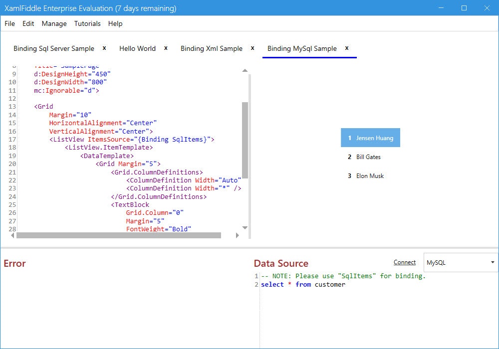
Task: Select the Binding MySql Sample tab
Action: coord(302,48)
